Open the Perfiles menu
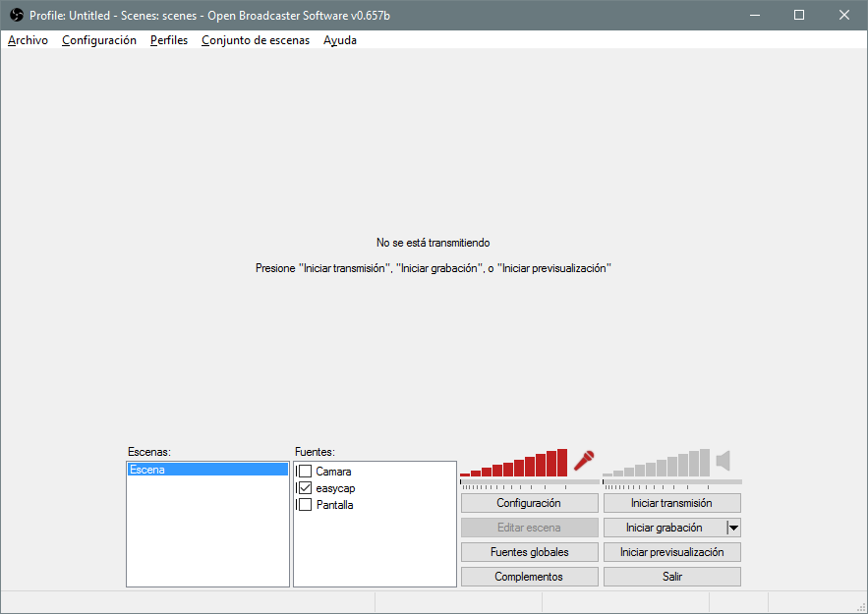The image size is (868, 614). (x=169, y=40)
